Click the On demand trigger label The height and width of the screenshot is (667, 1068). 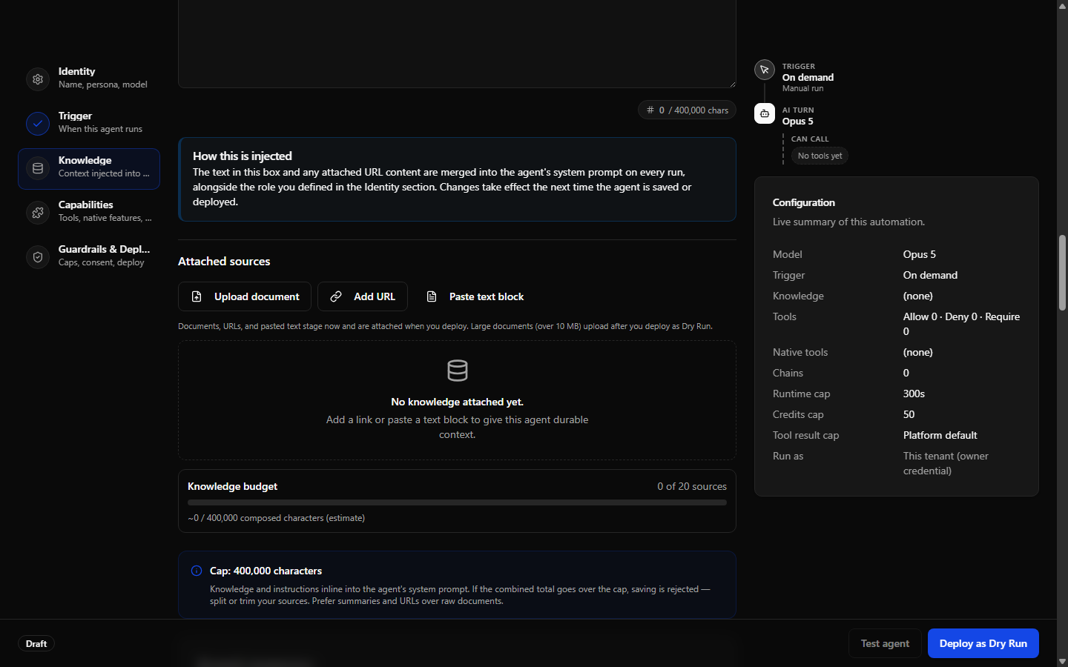point(808,77)
